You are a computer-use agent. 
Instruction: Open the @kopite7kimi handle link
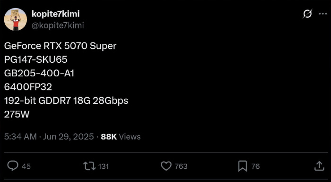click(x=58, y=25)
